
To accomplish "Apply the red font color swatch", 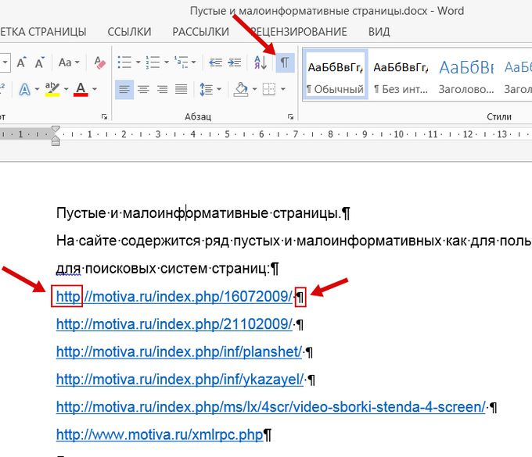I will click(81, 90).
